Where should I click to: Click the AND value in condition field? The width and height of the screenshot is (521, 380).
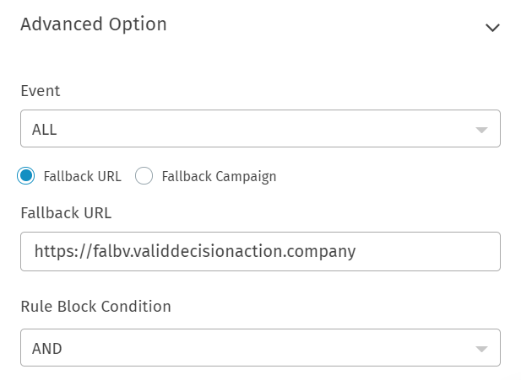pos(47,348)
